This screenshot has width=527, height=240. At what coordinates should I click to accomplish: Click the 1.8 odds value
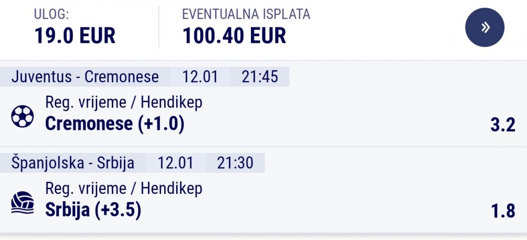[502, 211]
